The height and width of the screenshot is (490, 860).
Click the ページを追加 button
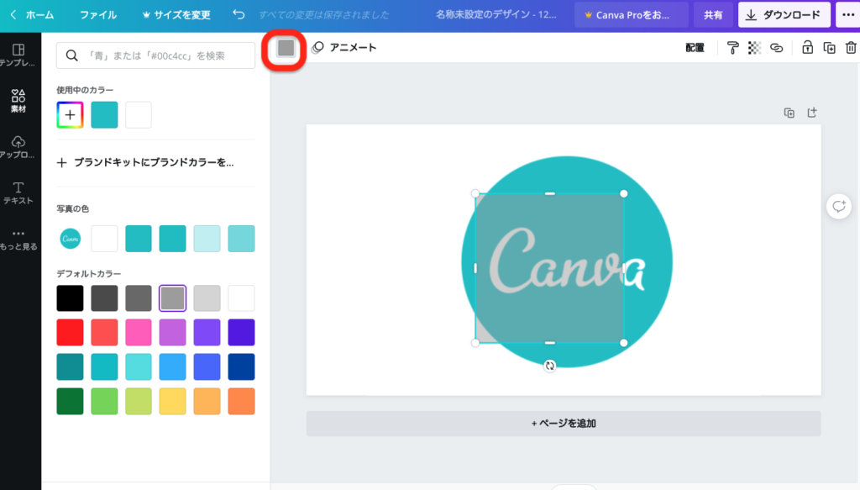564,424
